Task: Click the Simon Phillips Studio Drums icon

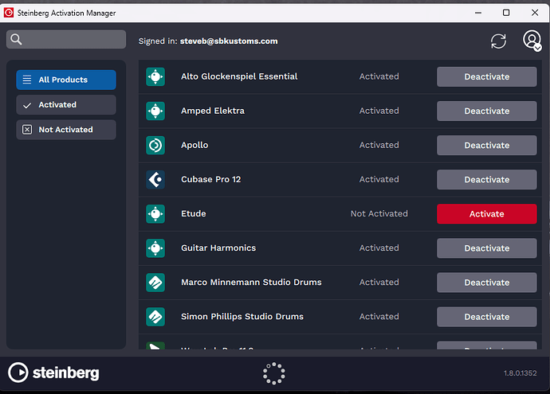Action: [x=155, y=317]
